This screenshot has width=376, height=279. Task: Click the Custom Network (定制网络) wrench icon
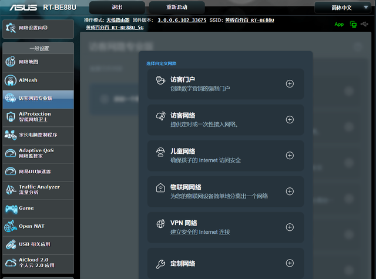pos(160,264)
